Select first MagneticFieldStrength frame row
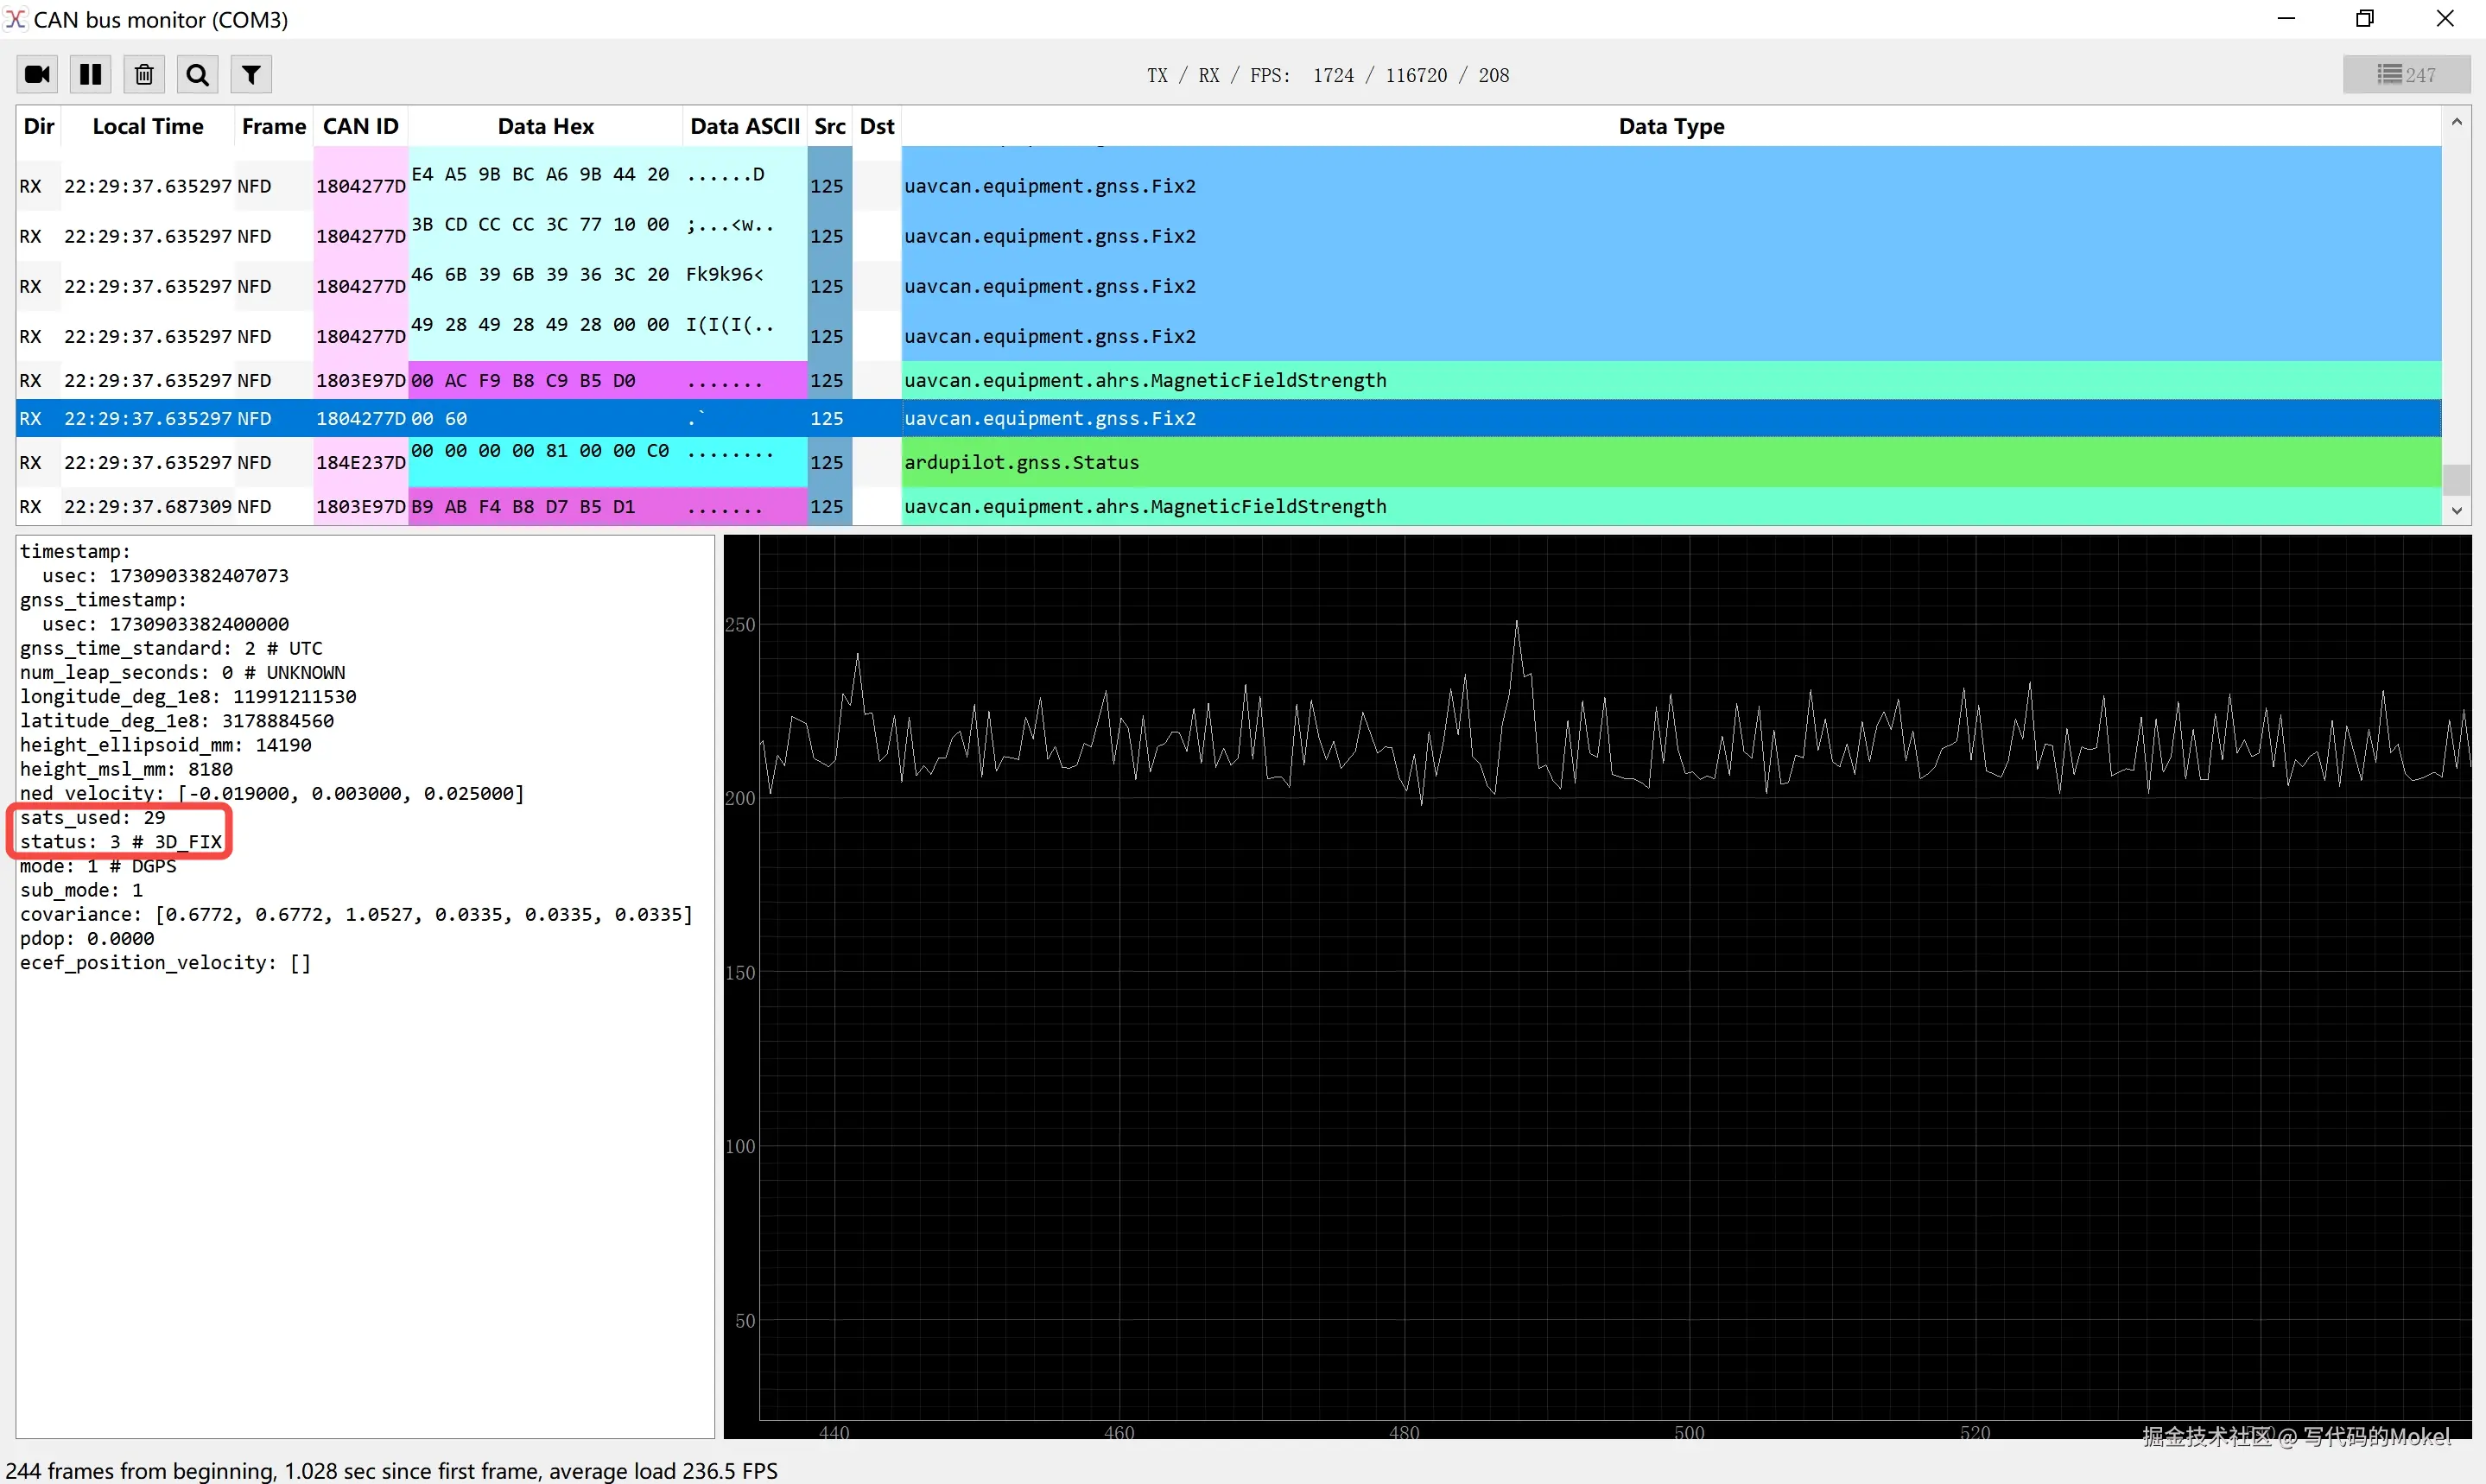The height and width of the screenshot is (1484, 2486). pyautogui.click(x=1145, y=381)
